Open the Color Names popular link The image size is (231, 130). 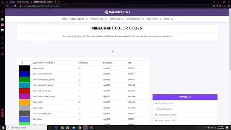point(165,109)
